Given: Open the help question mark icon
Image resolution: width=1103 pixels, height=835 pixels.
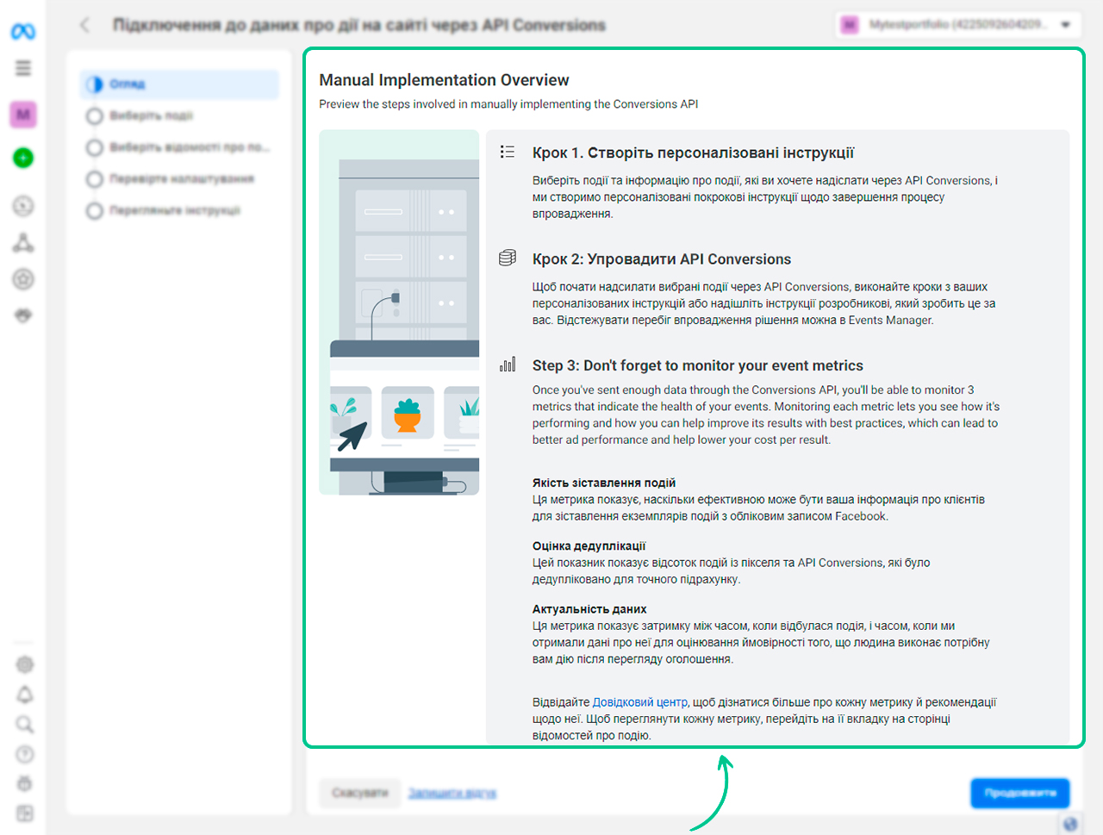Looking at the screenshot, I should point(25,754).
